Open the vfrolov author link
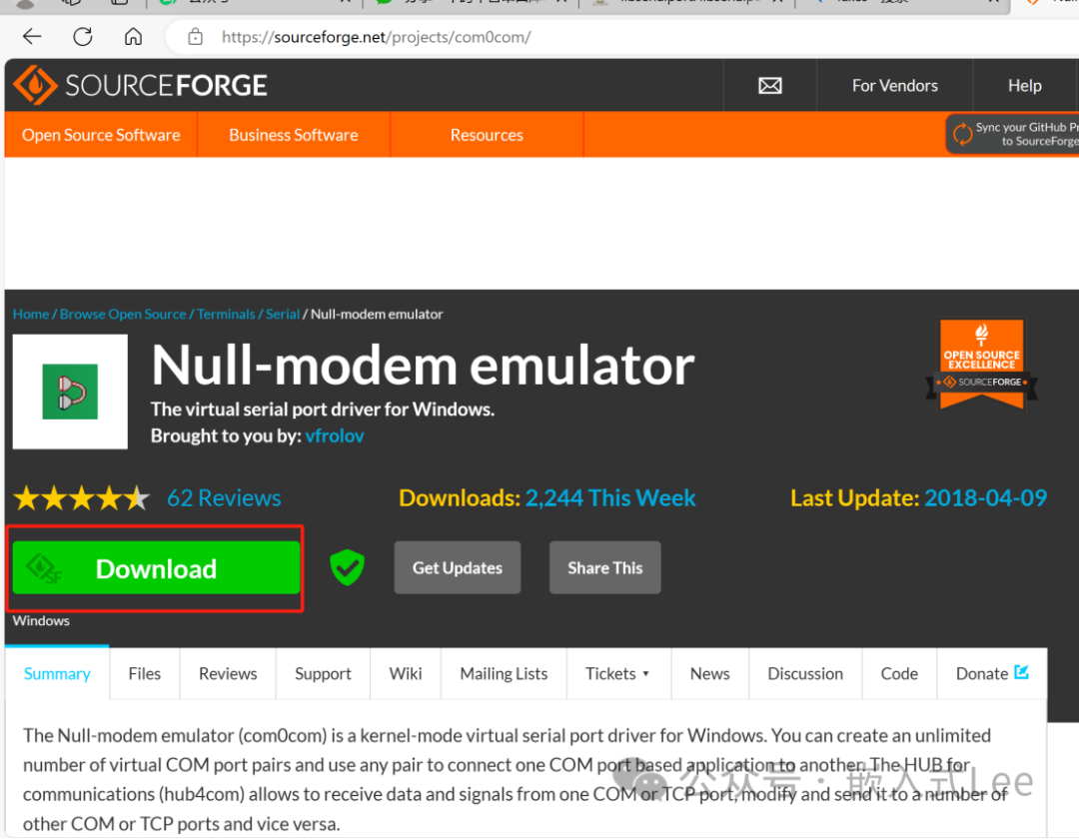Screen dimensions: 1079x839 (x=335, y=436)
